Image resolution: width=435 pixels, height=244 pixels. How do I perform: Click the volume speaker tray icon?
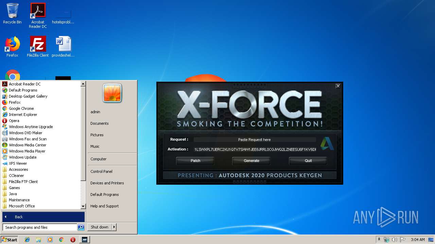click(394, 240)
